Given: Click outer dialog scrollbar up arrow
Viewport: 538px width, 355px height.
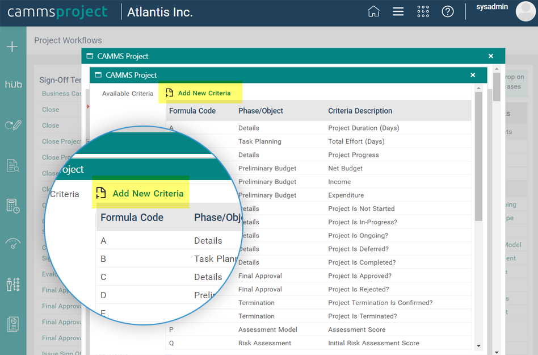Looking at the screenshot, I should [497, 69].
